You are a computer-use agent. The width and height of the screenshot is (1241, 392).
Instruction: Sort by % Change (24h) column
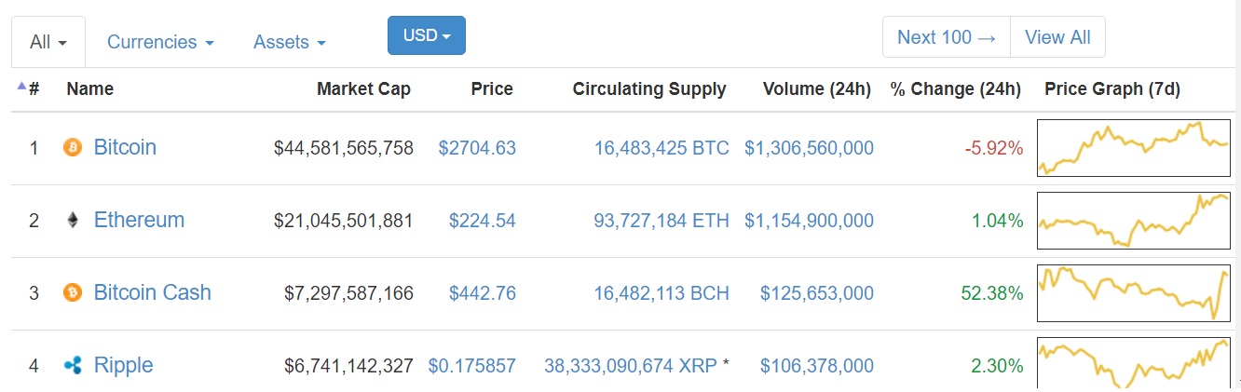tap(956, 89)
